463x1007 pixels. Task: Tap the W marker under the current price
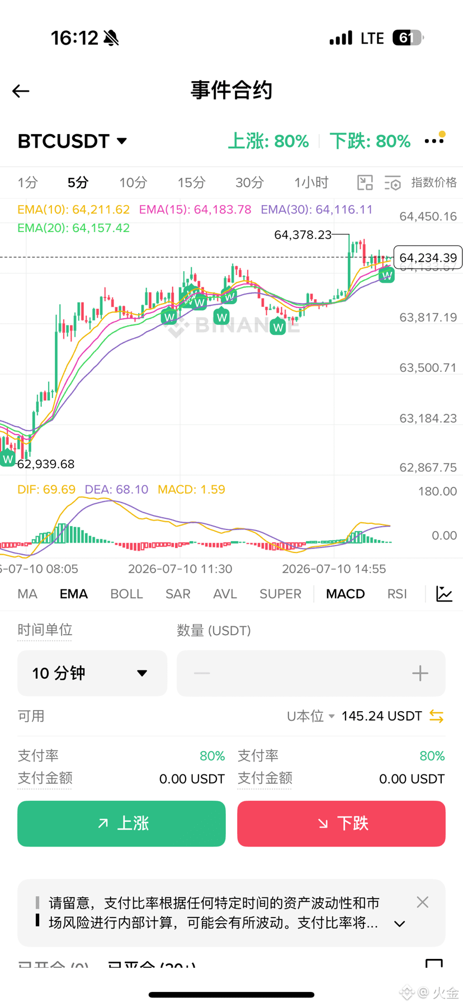click(x=386, y=275)
